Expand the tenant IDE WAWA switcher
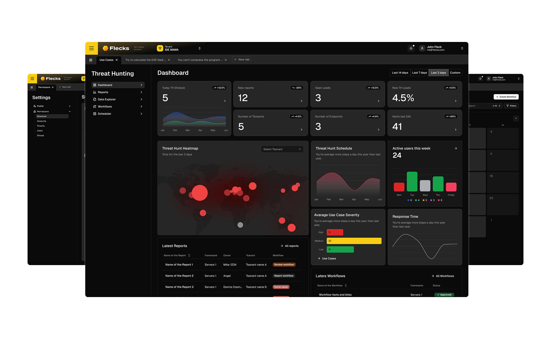 [x=199, y=48]
